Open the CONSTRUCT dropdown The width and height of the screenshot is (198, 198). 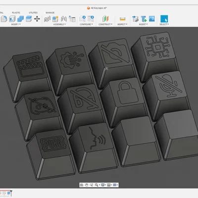pyautogui.click(x=105, y=24)
